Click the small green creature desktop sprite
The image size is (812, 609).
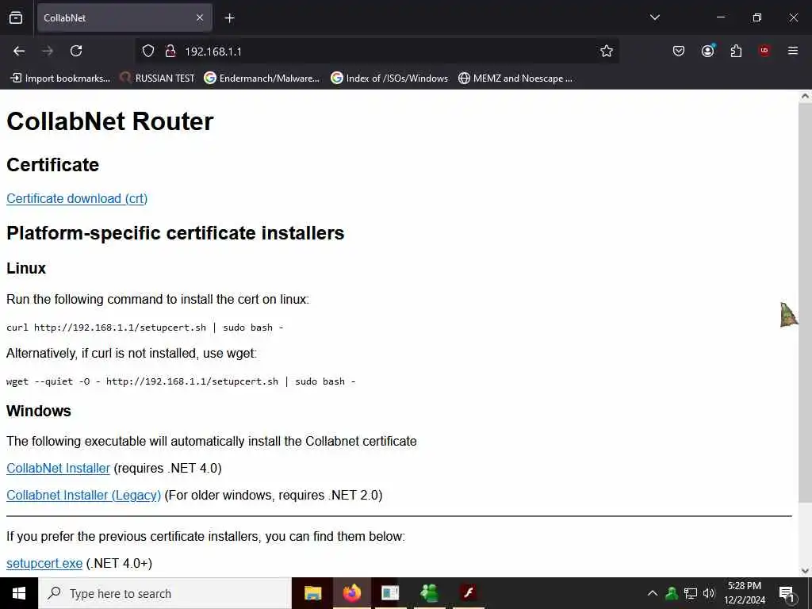(x=788, y=315)
